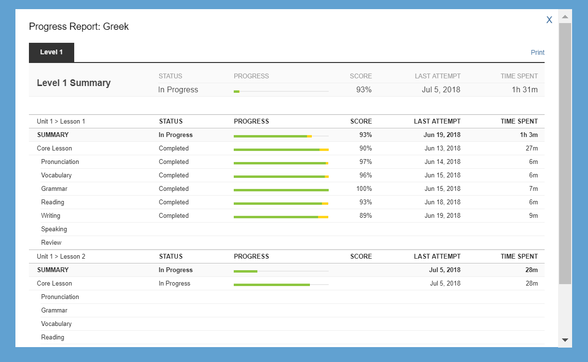Image resolution: width=588 pixels, height=362 pixels.
Task: Select the Level 1 tab
Action: pos(52,52)
